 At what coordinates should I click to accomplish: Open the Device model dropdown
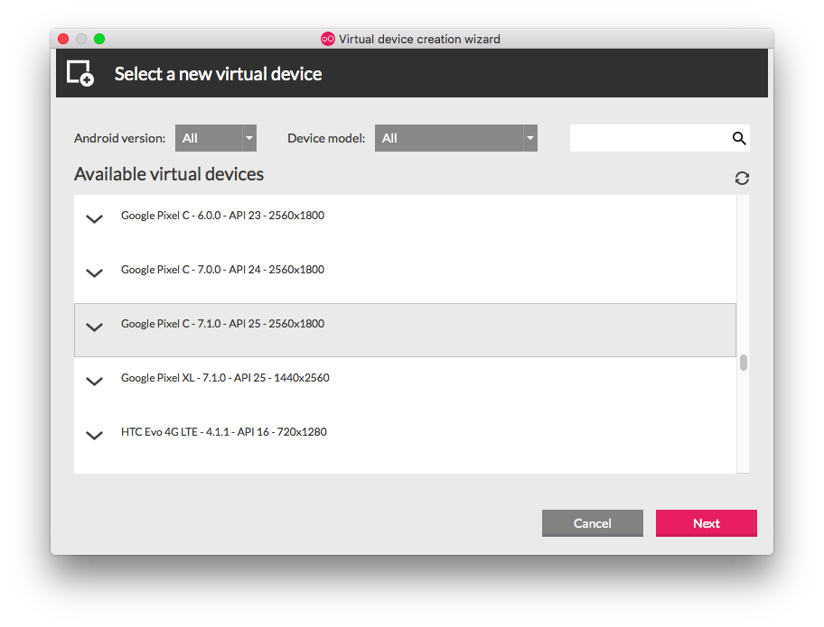click(x=455, y=138)
